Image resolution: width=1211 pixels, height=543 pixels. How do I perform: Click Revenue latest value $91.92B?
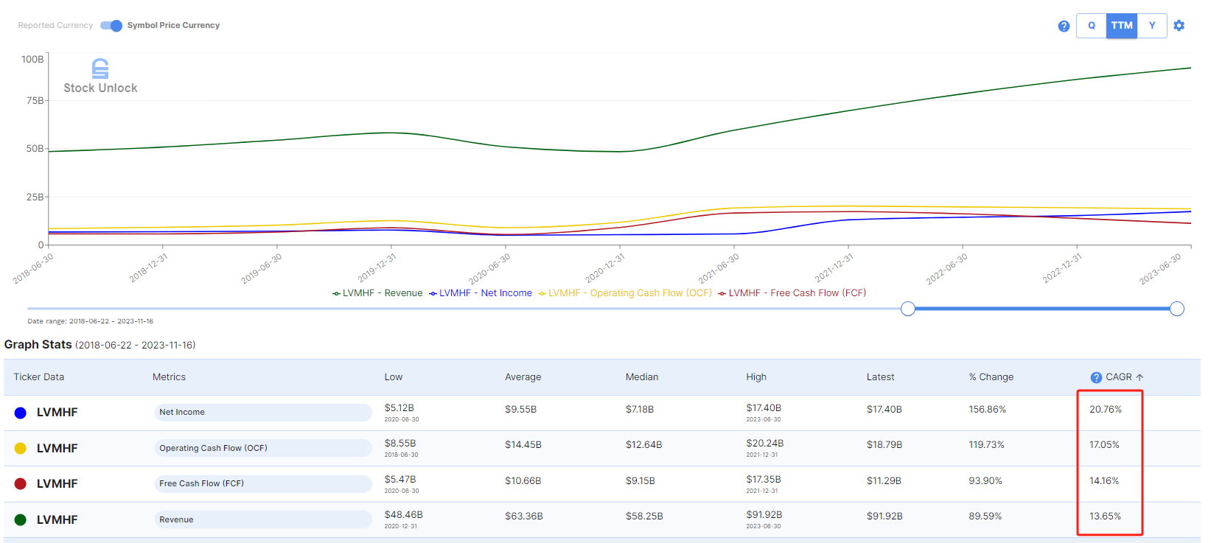884,516
